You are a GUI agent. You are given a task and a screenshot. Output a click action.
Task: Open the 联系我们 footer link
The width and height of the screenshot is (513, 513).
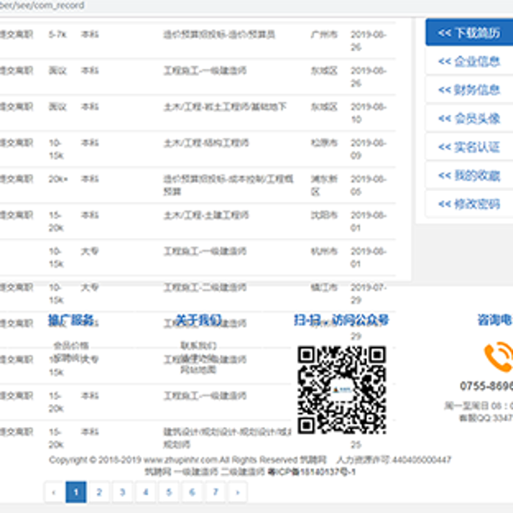pyautogui.click(x=199, y=346)
